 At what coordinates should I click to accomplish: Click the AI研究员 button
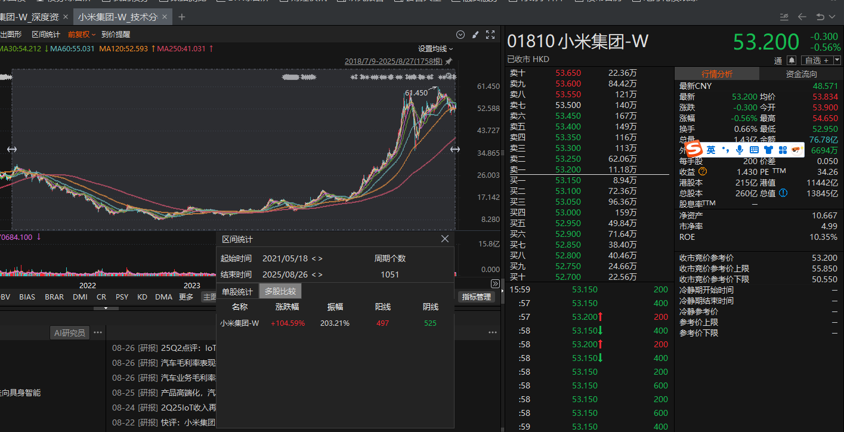[70, 332]
